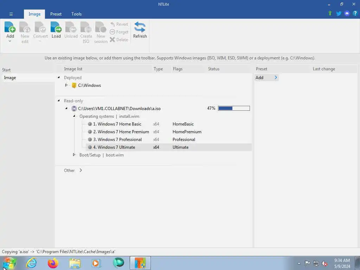Image resolution: width=360 pixels, height=270 pixels.
Task: Click the Load image toolbar icon
Action: 56,27
